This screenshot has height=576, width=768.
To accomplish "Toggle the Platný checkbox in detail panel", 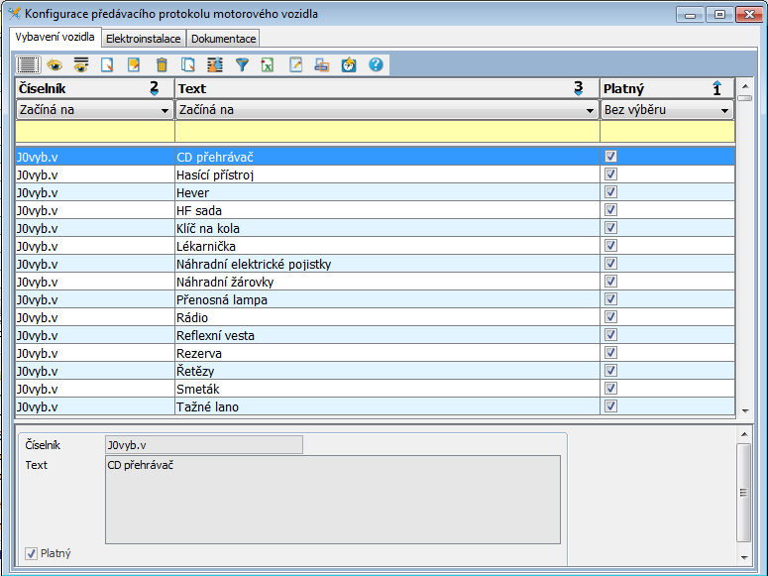I will (32, 553).
